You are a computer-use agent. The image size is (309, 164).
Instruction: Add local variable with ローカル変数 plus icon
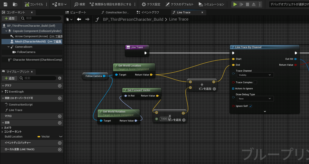[x=59, y=149]
